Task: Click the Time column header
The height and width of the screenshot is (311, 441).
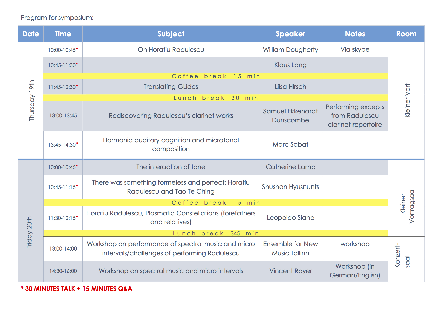Action: click(x=63, y=34)
